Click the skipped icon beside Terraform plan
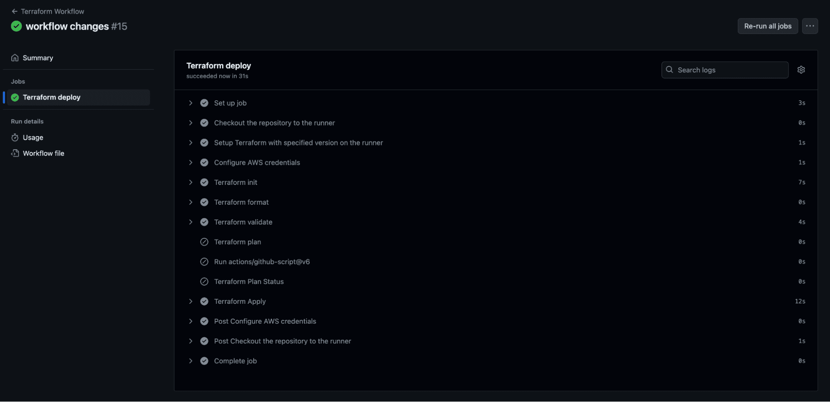830x402 pixels. click(x=204, y=242)
